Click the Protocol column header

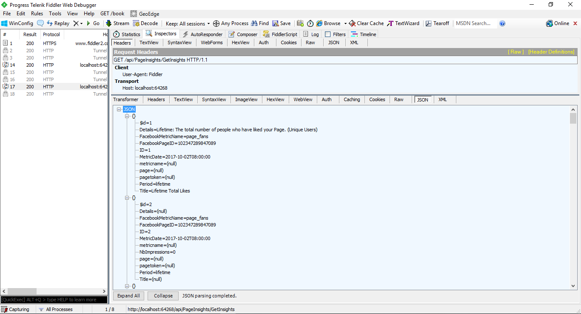(x=51, y=34)
